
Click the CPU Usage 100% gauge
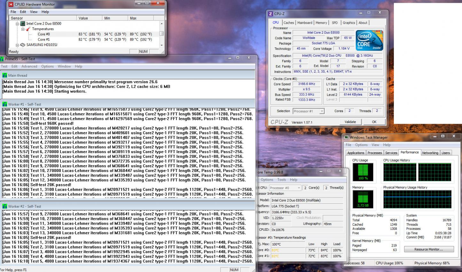[363, 172]
